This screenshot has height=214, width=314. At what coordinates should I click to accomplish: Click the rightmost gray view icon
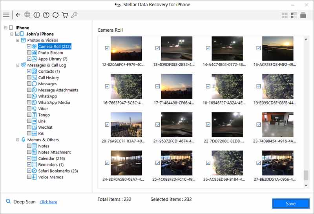click(303, 15)
